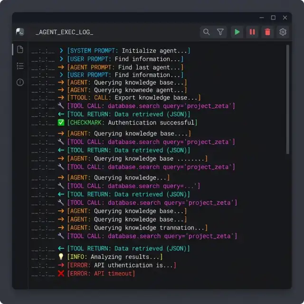Click the _AGENT_EXEC_LOG_ title
The width and height of the screenshot is (304, 304).
[65, 32]
